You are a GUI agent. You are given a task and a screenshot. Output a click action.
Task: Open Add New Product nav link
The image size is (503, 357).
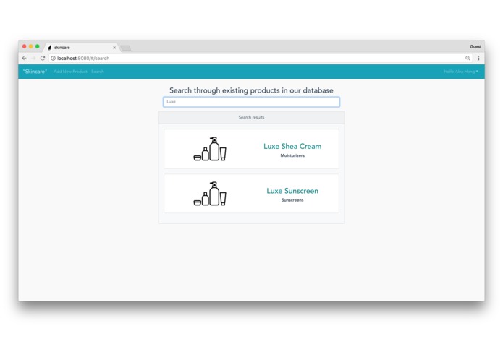70,72
